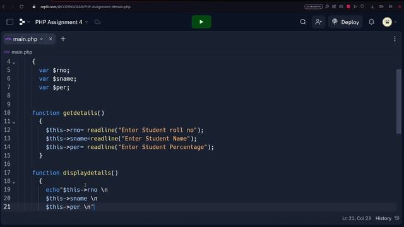Click the 'function displaydetails()' declaration
This screenshot has height=227, width=404.
pyautogui.click(x=75, y=173)
